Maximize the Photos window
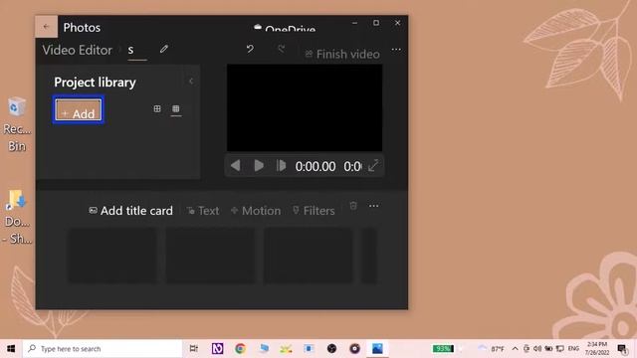The width and height of the screenshot is (637, 358). pyautogui.click(x=376, y=23)
